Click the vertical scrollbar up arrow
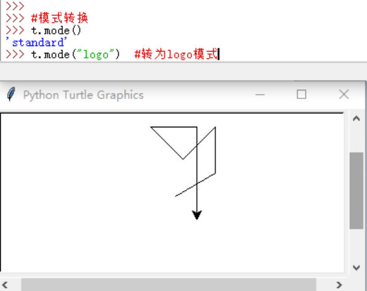This screenshot has width=367, height=291. [356, 119]
